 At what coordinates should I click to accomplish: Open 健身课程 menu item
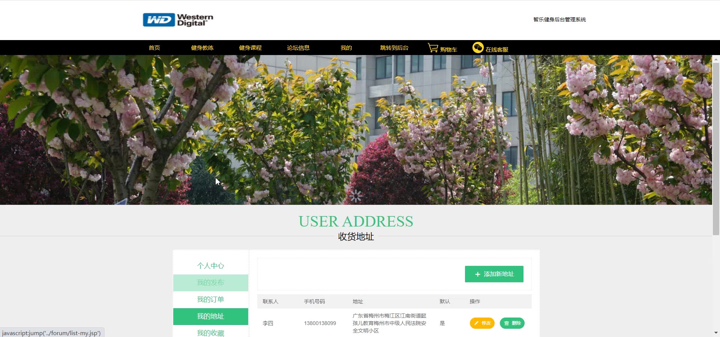(250, 48)
